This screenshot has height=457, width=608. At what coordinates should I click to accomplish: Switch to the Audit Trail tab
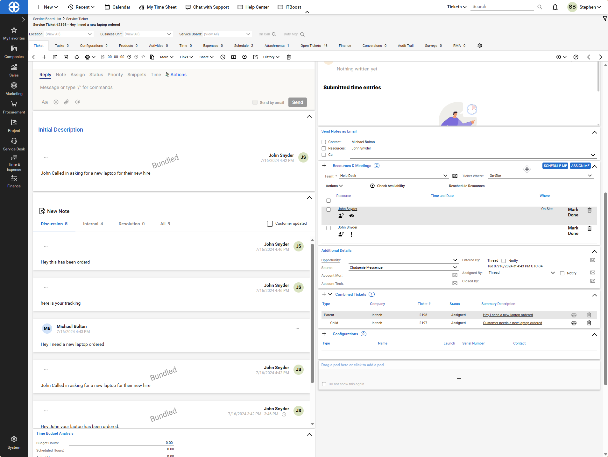pos(406,46)
